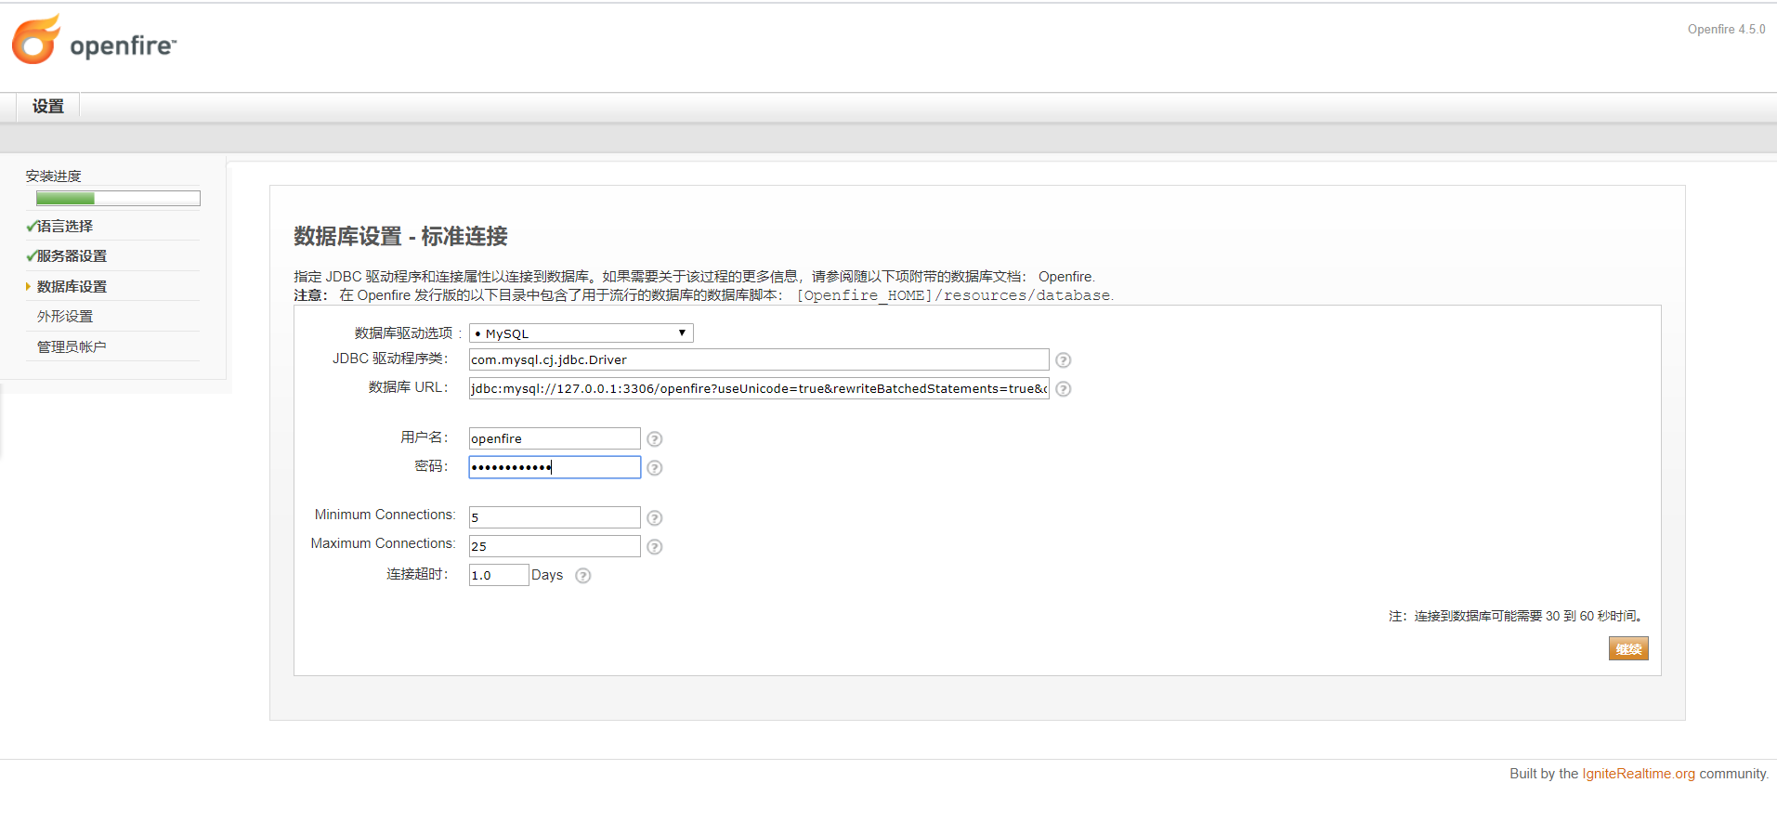Select 外形设置 step in sidebar

tap(65, 316)
